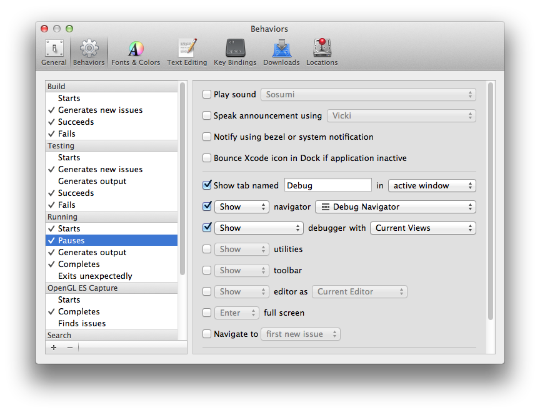
Task: Open Fonts & Colors preferences icon
Action: 136,52
